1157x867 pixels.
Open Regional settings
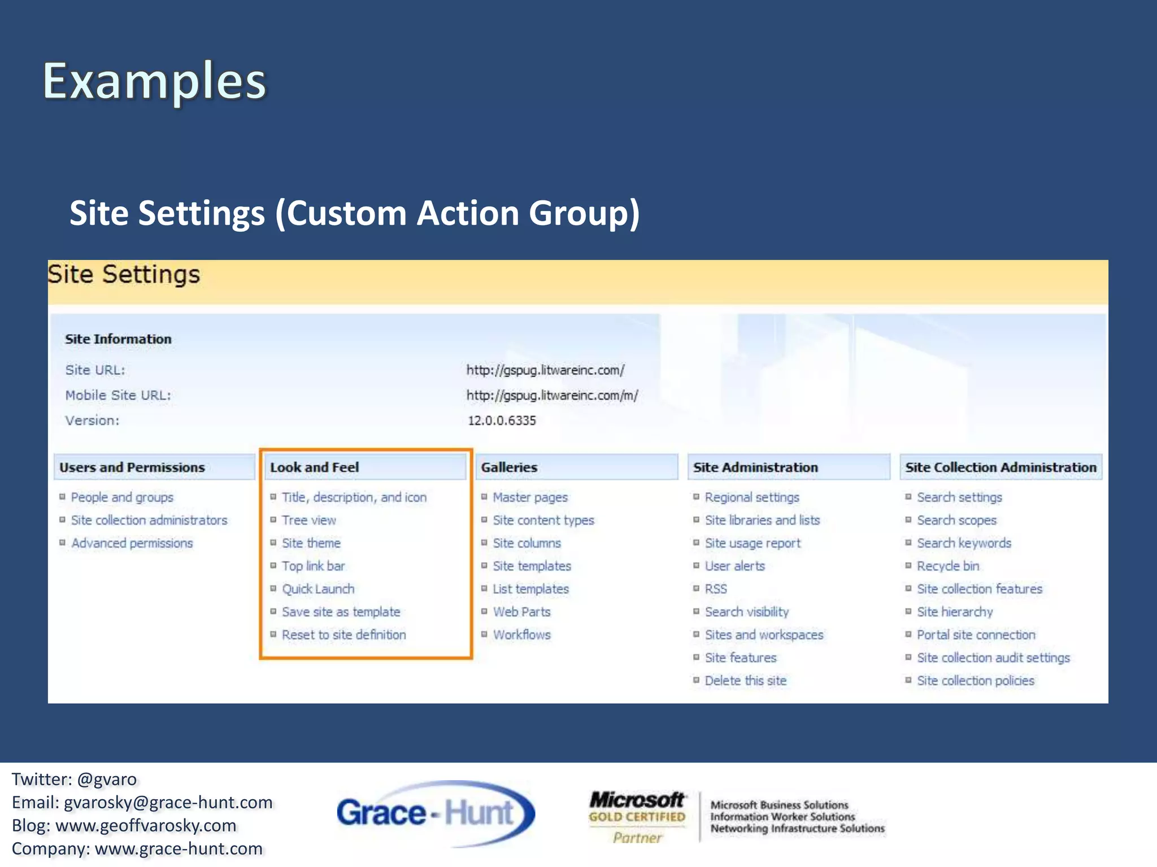752,497
